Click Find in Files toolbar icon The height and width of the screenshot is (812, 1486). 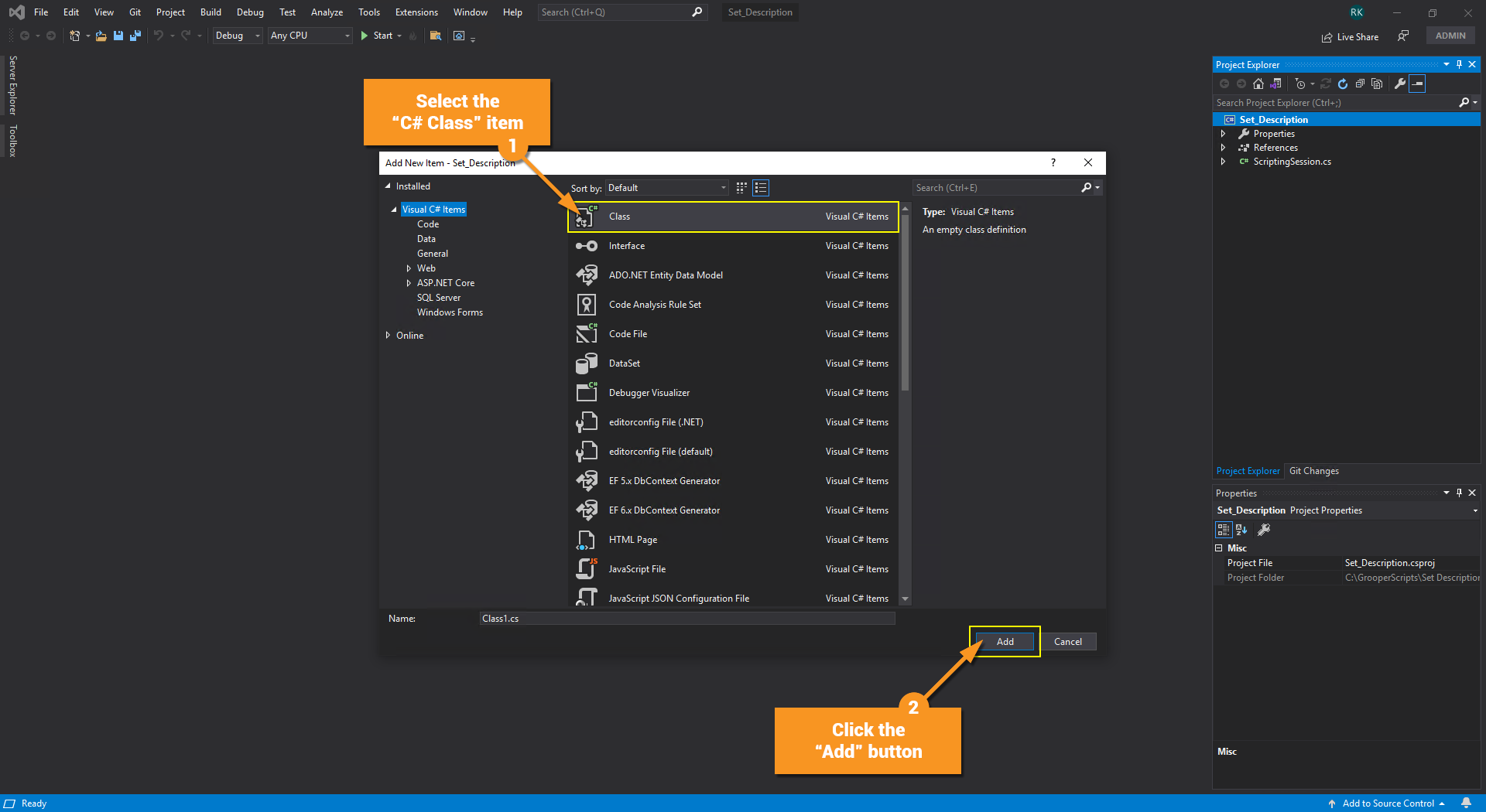(x=436, y=36)
